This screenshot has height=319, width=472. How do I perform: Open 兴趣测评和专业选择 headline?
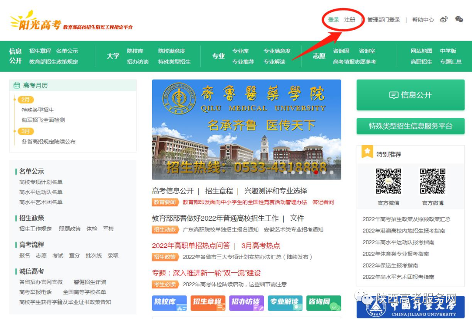[x=276, y=191]
